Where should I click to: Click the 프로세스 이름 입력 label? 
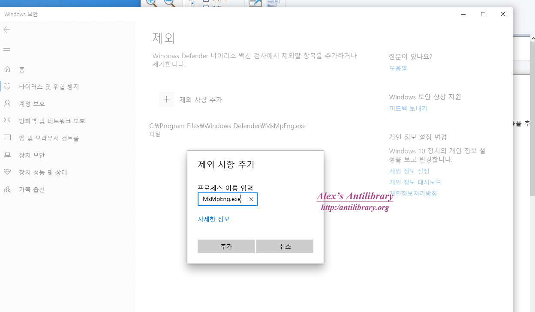click(225, 188)
